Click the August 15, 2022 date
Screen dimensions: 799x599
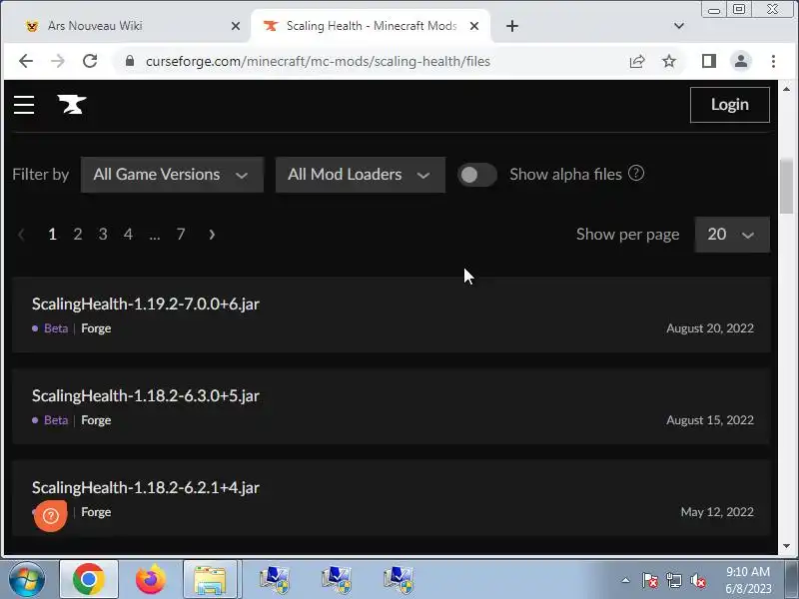click(710, 420)
